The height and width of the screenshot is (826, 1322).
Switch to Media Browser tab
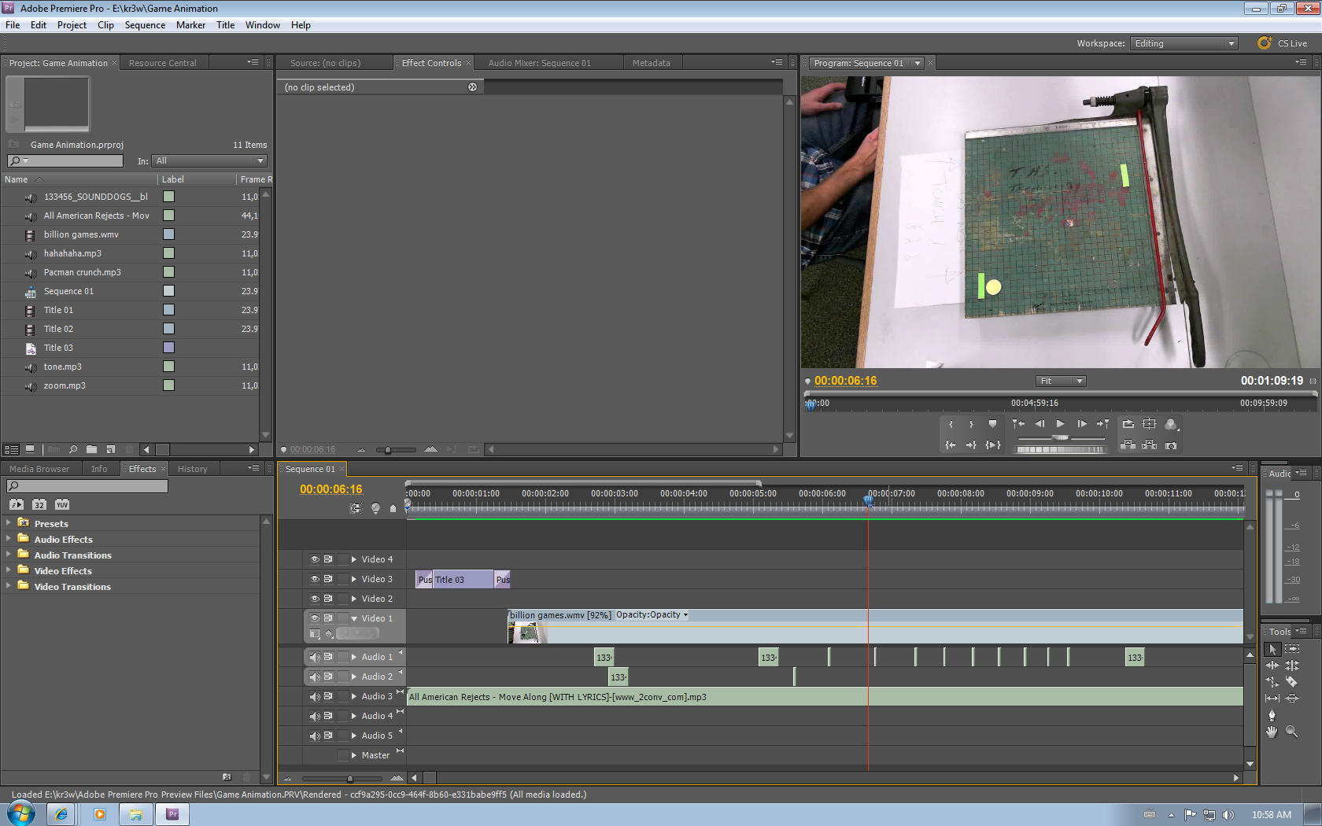tap(39, 469)
